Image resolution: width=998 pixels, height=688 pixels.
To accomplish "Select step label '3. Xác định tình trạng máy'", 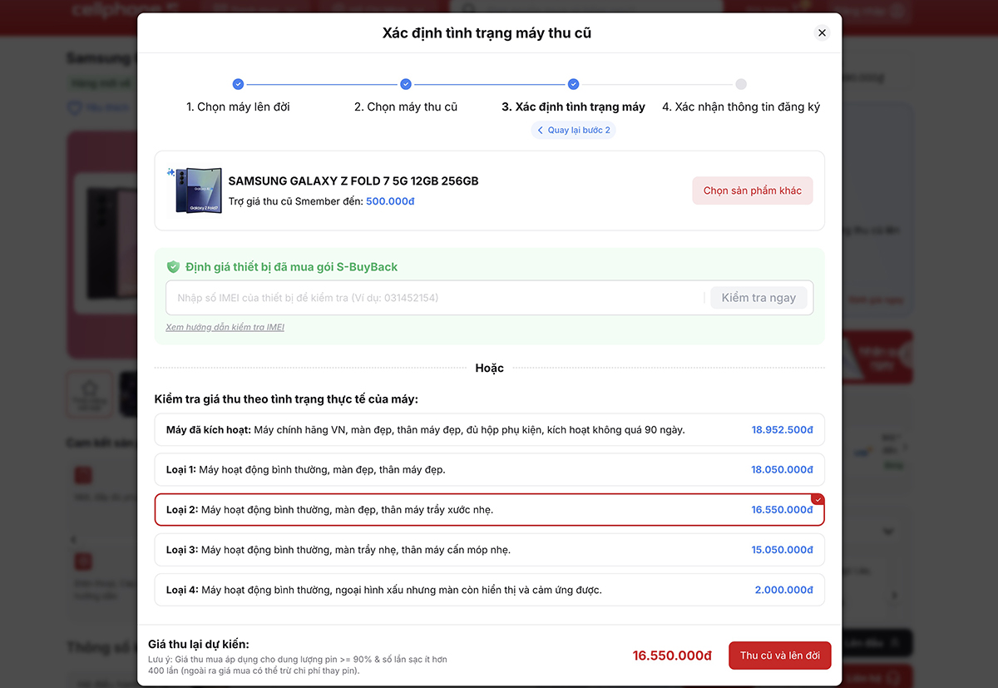I will click(x=573, y=107).
